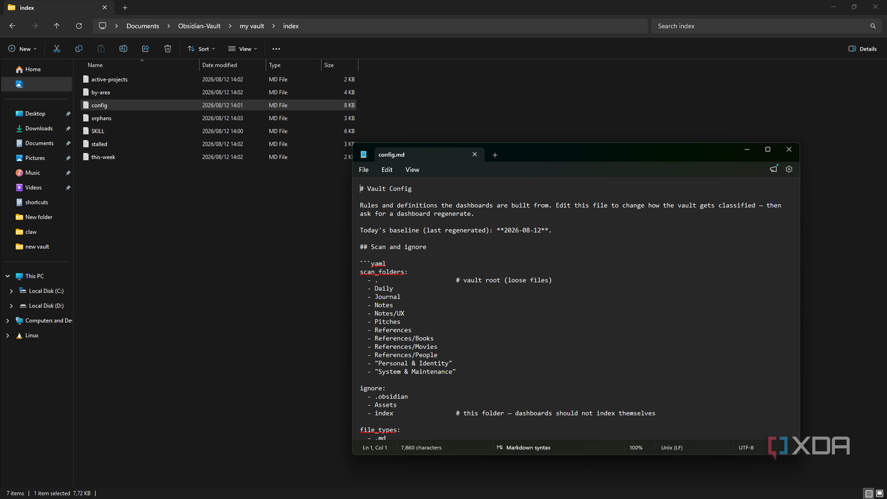Click the Markdown syntax status indicator
This screenshot has height=499, width=887.
click(524, 448)
